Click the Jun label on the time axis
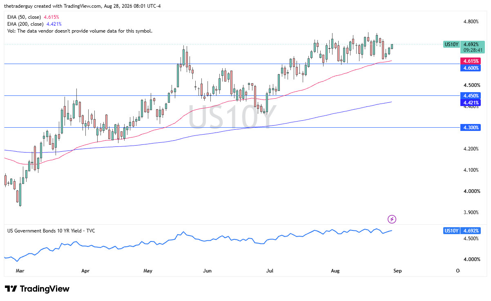491x301 pixels. pos(207,270)
